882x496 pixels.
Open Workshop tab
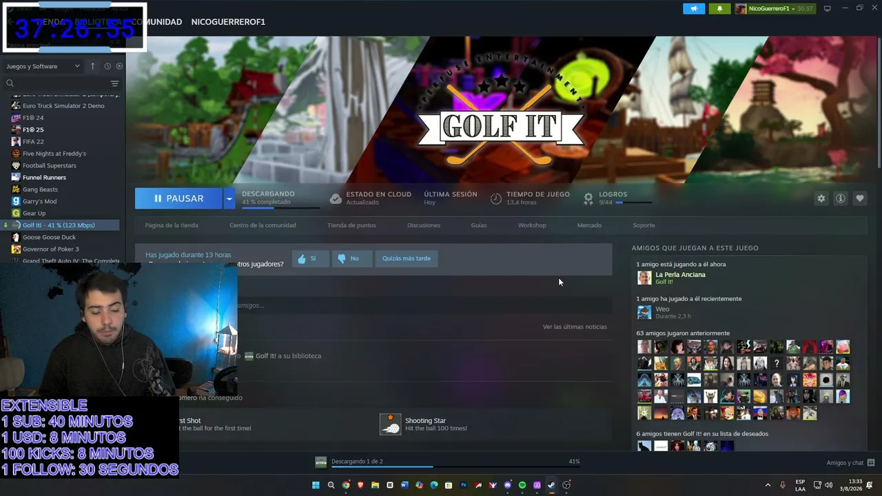[x=532, y=225]
